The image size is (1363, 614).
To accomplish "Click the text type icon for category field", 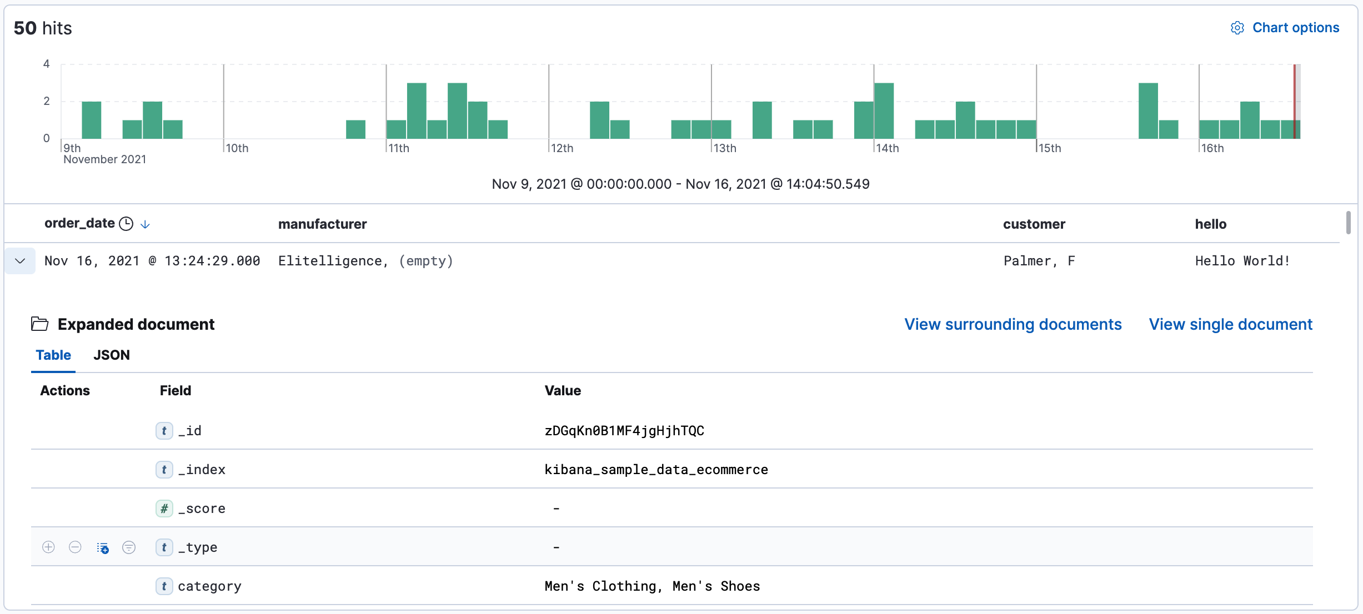I will tap(164, 586).
